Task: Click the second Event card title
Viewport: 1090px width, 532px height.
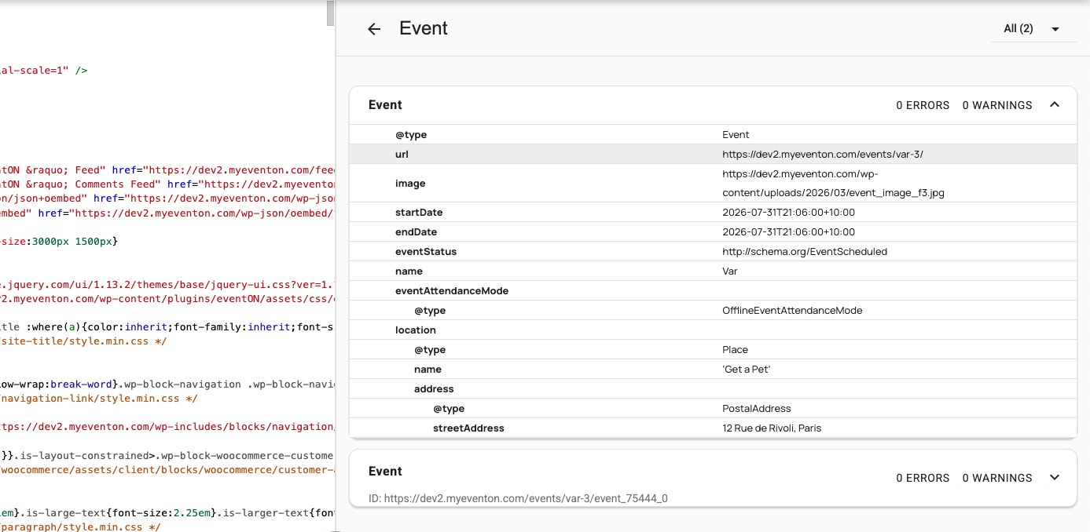Action: pyautogui.click(x=385, y=472)
